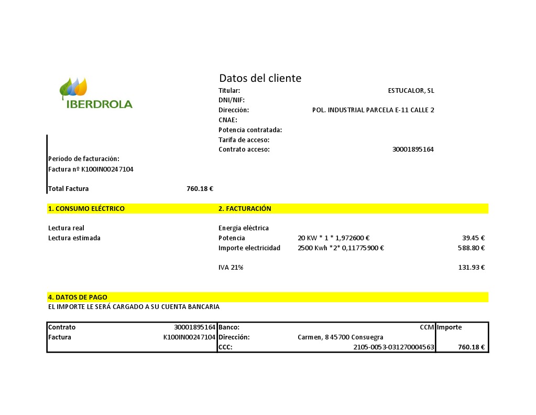Image resolution: width=536 pixels, height=415 pixels.
Task: Click the ESTUCALOR, SL titular value
Action: pos(411,90)
